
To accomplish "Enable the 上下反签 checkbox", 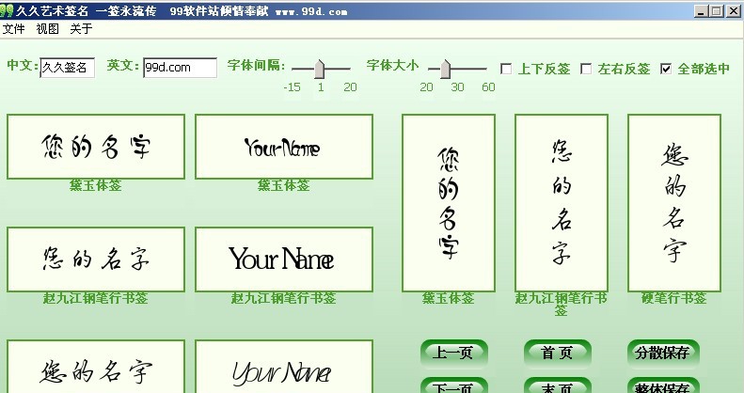I will (506, 69).
